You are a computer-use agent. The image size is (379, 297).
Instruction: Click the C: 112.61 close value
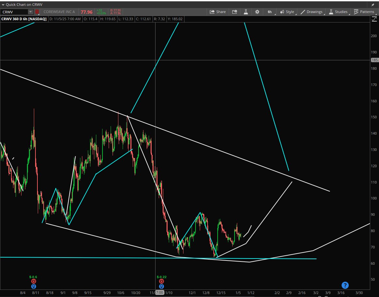(x=143, y=19)
